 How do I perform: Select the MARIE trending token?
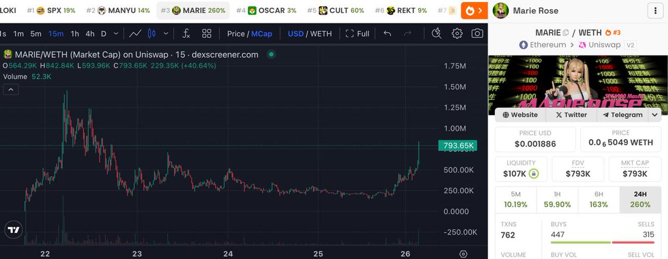tap(193, 11)
